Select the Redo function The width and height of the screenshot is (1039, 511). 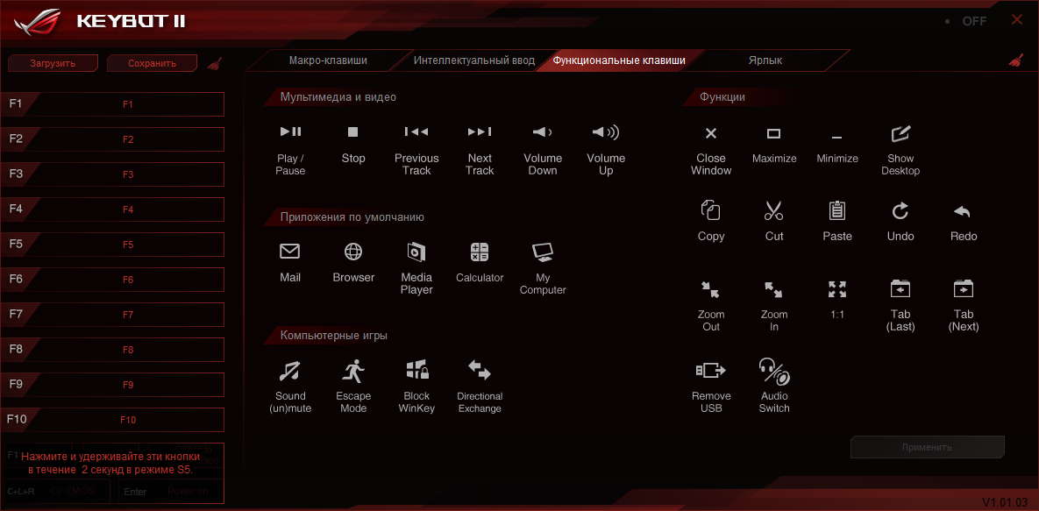(x=964, y=210)
